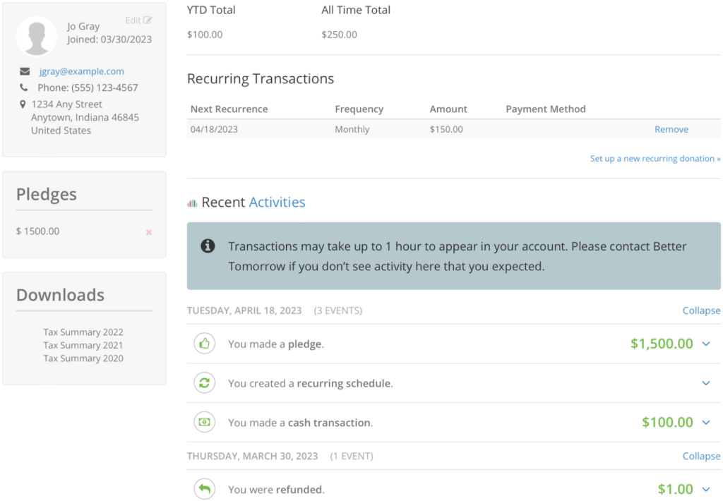
Task: Click the refunded arrow icon
Action: point(204,488)
